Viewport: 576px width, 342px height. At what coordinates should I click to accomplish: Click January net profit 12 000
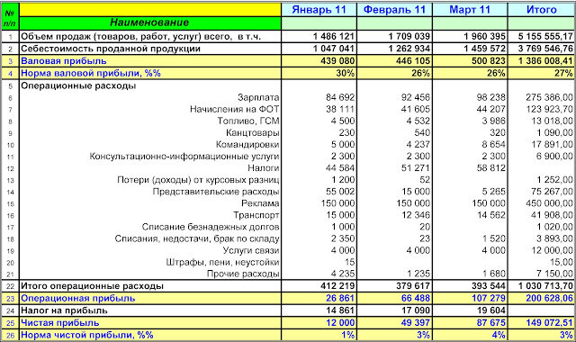coord(340,322)
